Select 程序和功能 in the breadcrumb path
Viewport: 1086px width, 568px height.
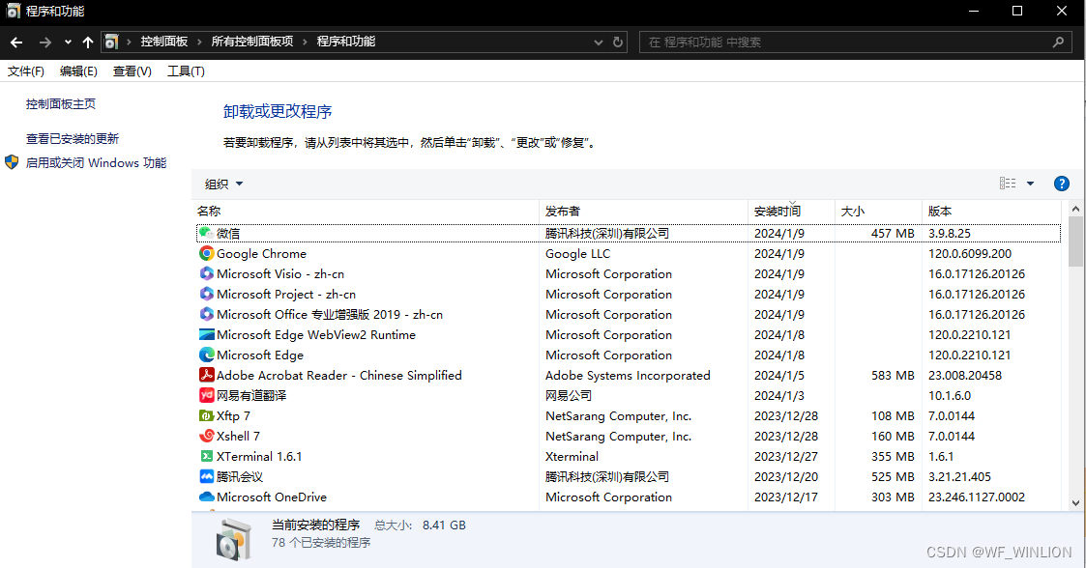[x=345, y=42]
